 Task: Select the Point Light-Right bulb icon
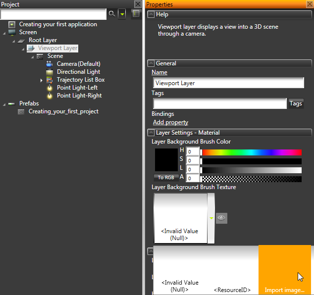coord(49,96)
